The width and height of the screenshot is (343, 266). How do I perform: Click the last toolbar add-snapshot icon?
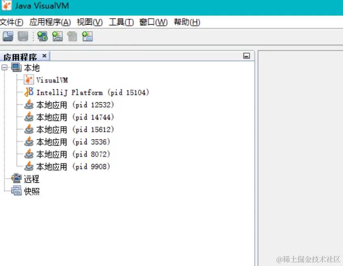pos(87,36)
